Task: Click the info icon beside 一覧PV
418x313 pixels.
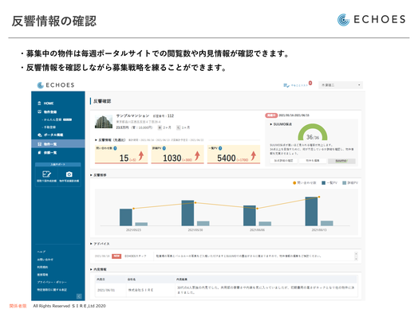Action: tap(220, 148)
